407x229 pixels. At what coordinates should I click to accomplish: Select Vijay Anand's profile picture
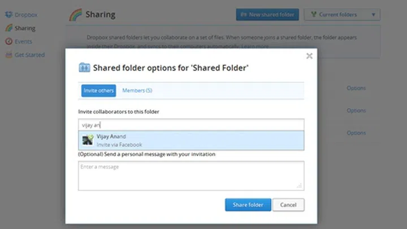tap(87, 140)
